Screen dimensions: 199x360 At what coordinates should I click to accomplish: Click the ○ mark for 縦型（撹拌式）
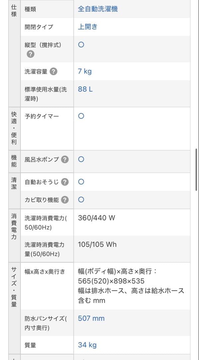[x=81, y=44]
